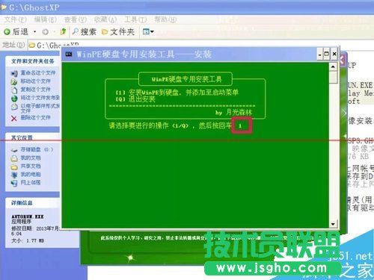Open the storage disk (G:) link
The width and height of the screenshot is (374, 280).
(x=37, y=149)
